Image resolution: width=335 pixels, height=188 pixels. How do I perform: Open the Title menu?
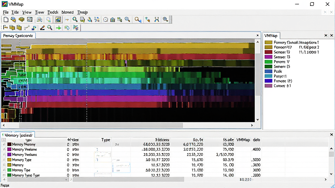click(x=15, y=12)
